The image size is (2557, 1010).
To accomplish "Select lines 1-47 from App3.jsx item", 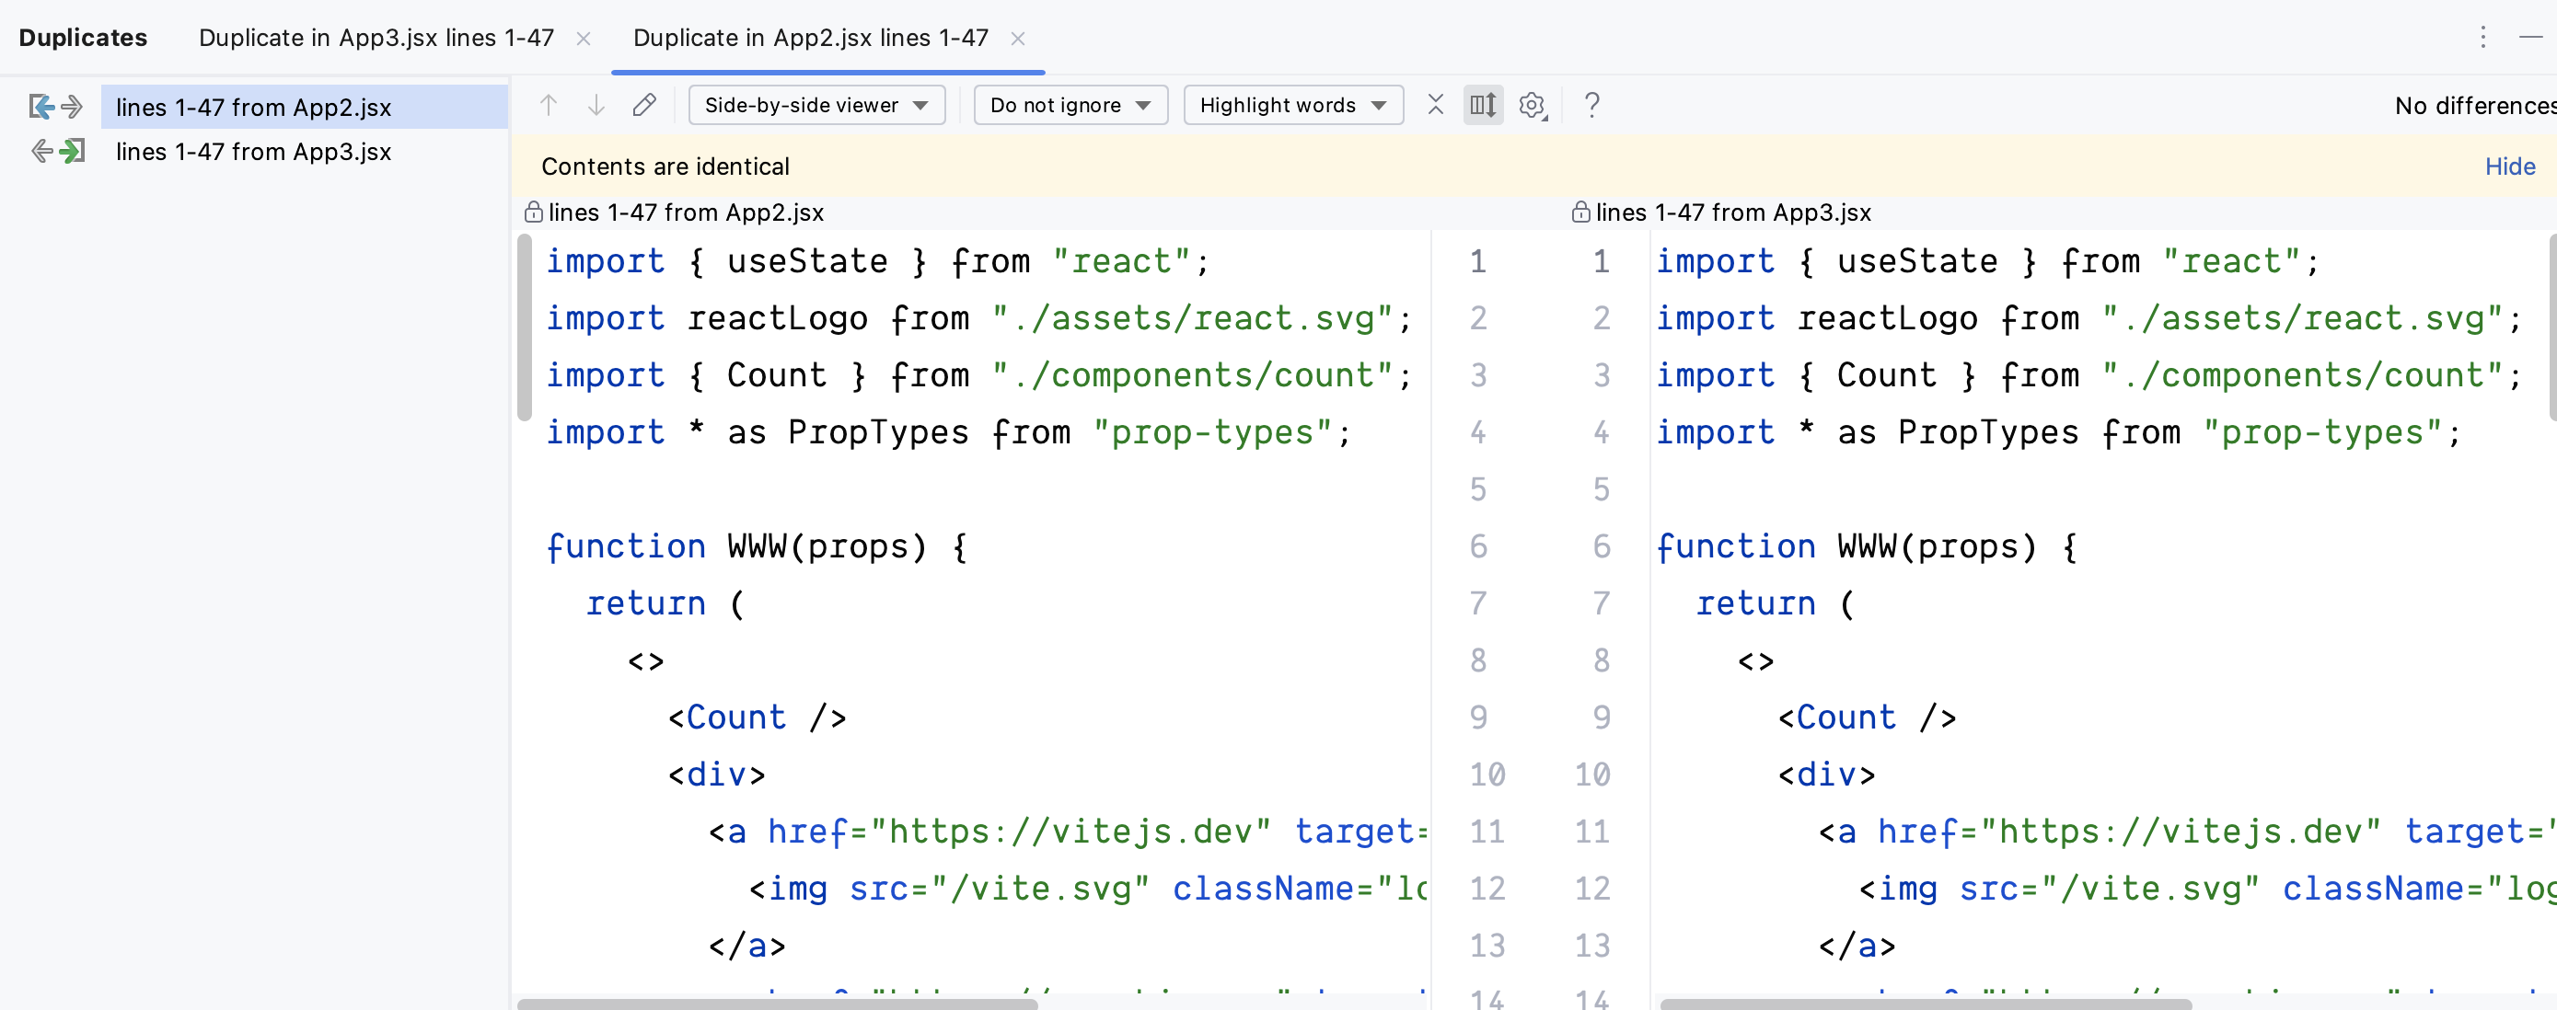I will tap(253, 152).
